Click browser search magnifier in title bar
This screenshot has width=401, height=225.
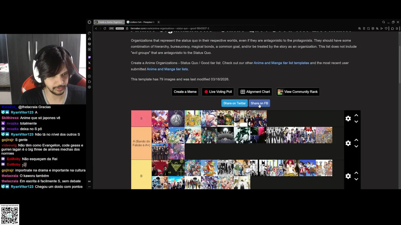(383, 22)
